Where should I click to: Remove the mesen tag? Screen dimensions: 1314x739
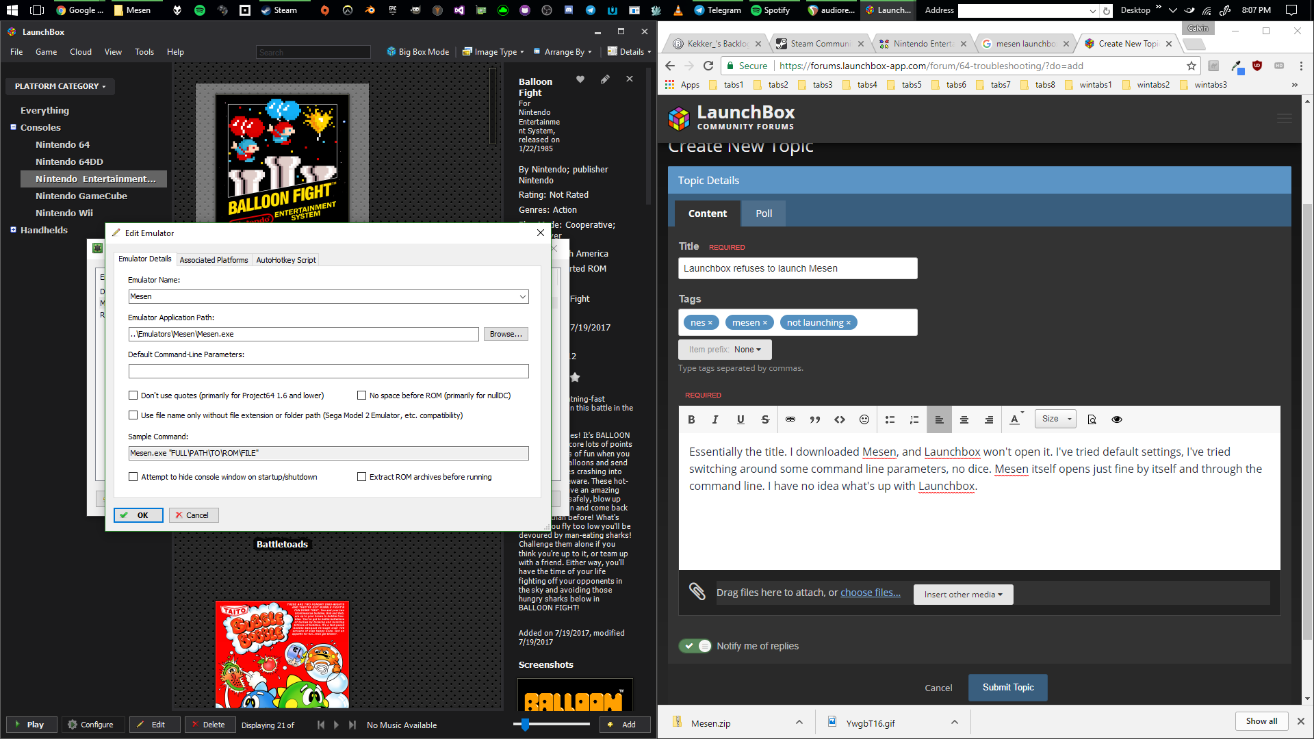(x=764, y=323)
